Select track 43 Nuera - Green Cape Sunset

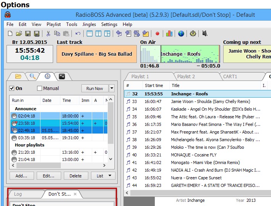point(198,178)
